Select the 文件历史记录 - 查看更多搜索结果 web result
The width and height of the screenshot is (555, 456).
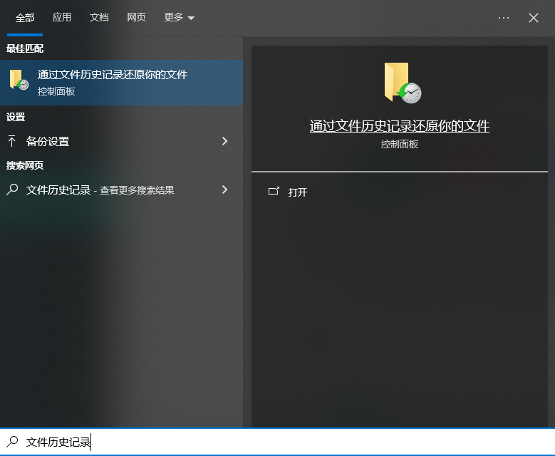point(100,190)
